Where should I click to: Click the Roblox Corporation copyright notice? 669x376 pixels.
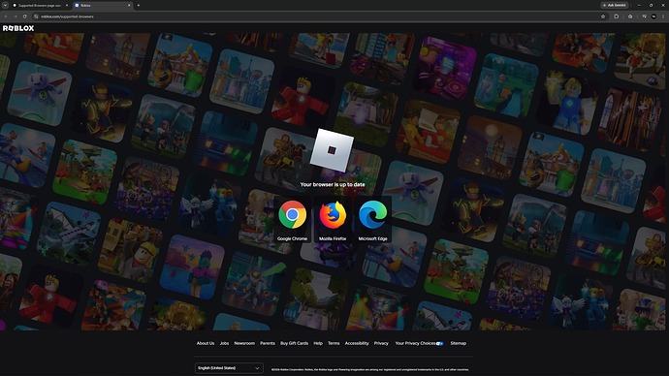(370, 369)
